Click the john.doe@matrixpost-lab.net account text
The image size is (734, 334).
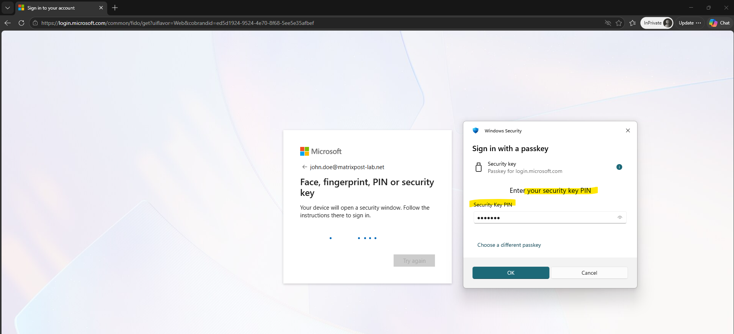pyautogui.click(x=347, y=167)
